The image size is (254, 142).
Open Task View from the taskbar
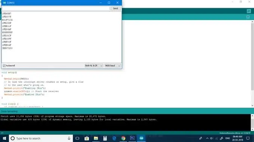coord(77,138)
